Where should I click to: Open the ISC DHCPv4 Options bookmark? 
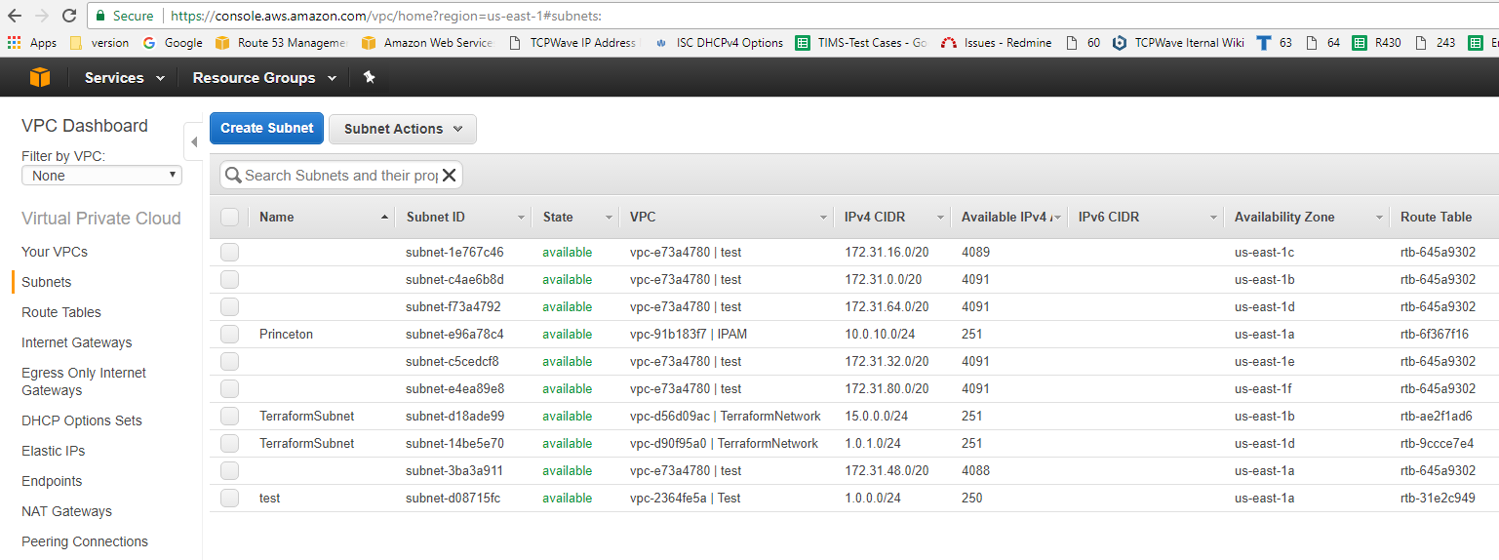click(x=719, y=43)
